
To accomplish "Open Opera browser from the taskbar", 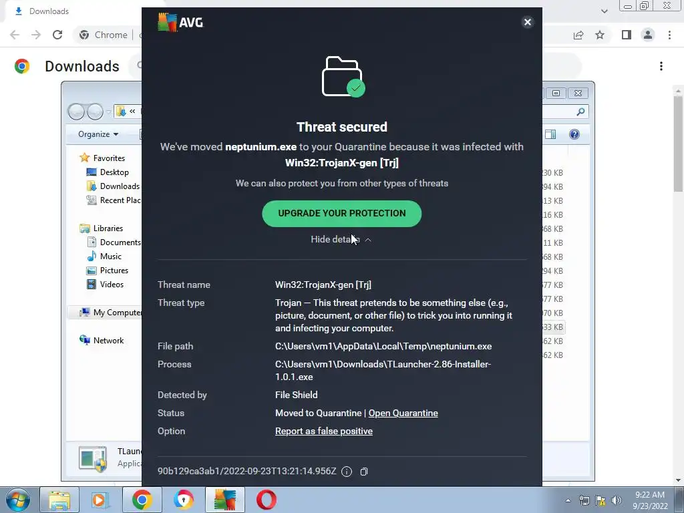I will coord(267,500).
